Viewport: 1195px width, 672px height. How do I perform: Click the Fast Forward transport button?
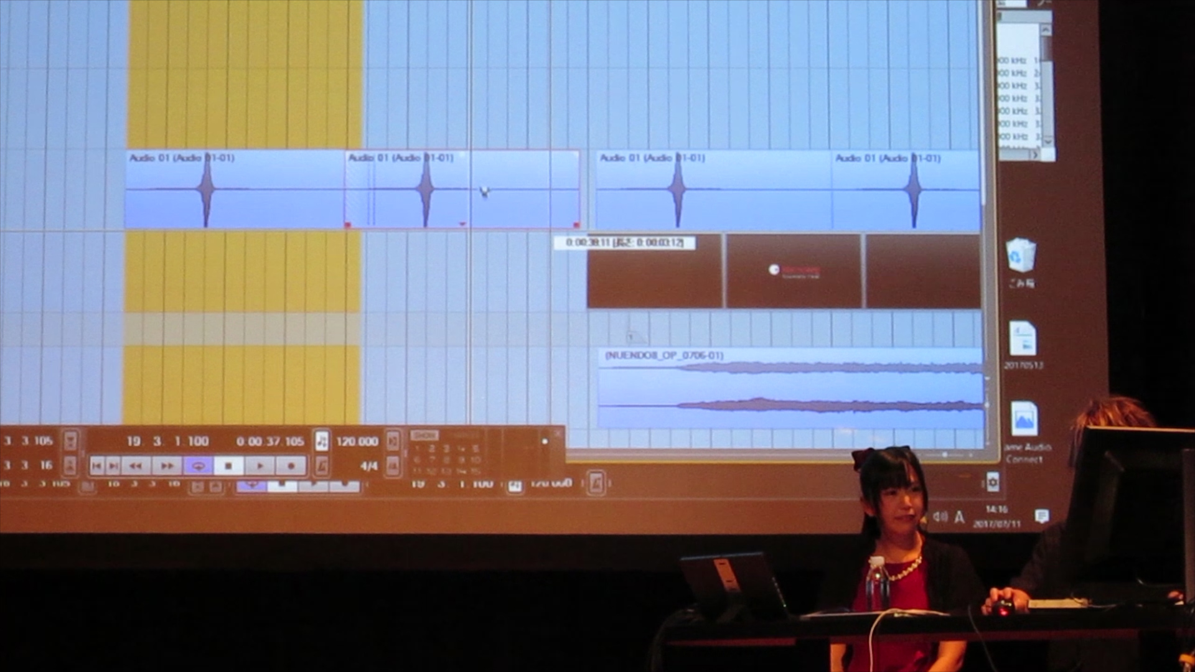tap(167, 465)
